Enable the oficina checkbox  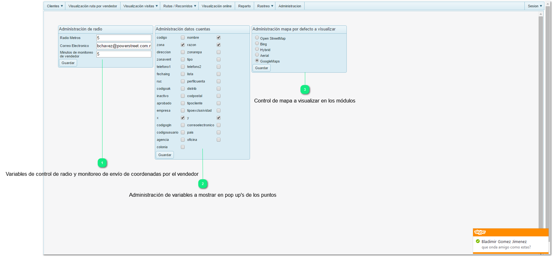click(x=219, y=140)
